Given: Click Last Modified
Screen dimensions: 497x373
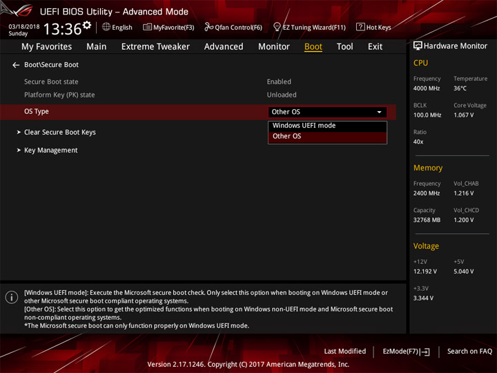Looking at the screenshot, I should (x=345, y=351).
